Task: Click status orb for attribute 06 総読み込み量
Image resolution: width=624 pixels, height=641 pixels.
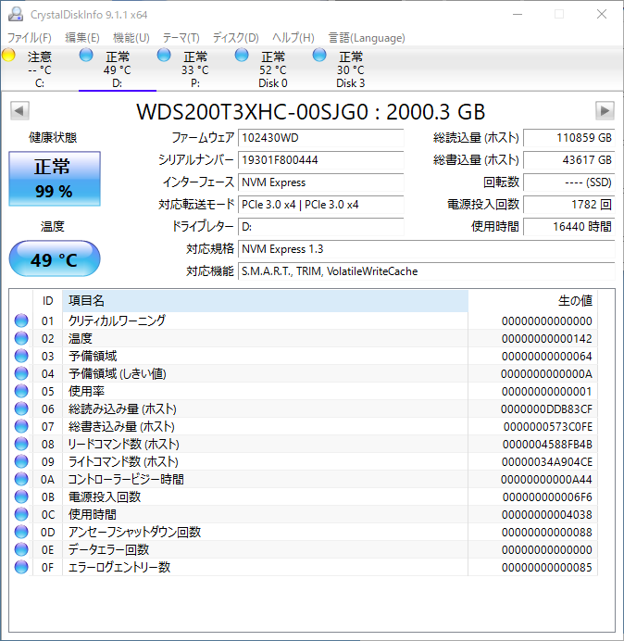Action: (x=21, y=408)
